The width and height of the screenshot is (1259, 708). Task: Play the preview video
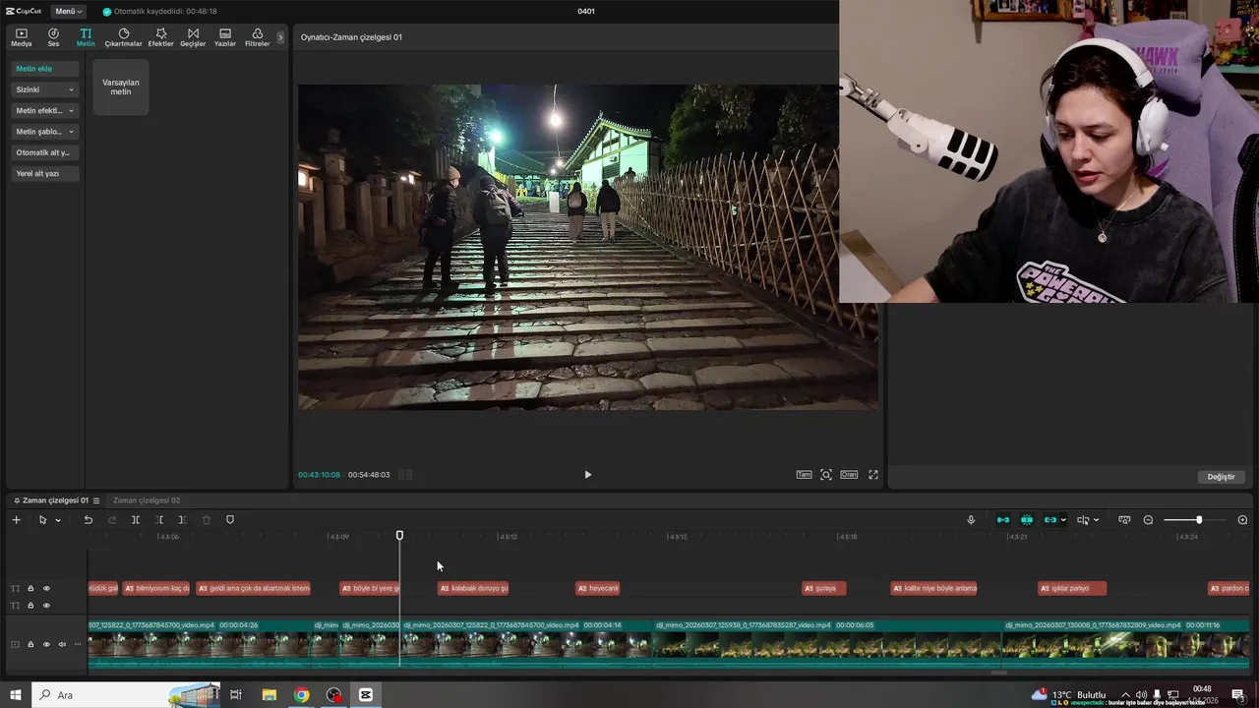point(588,475)
